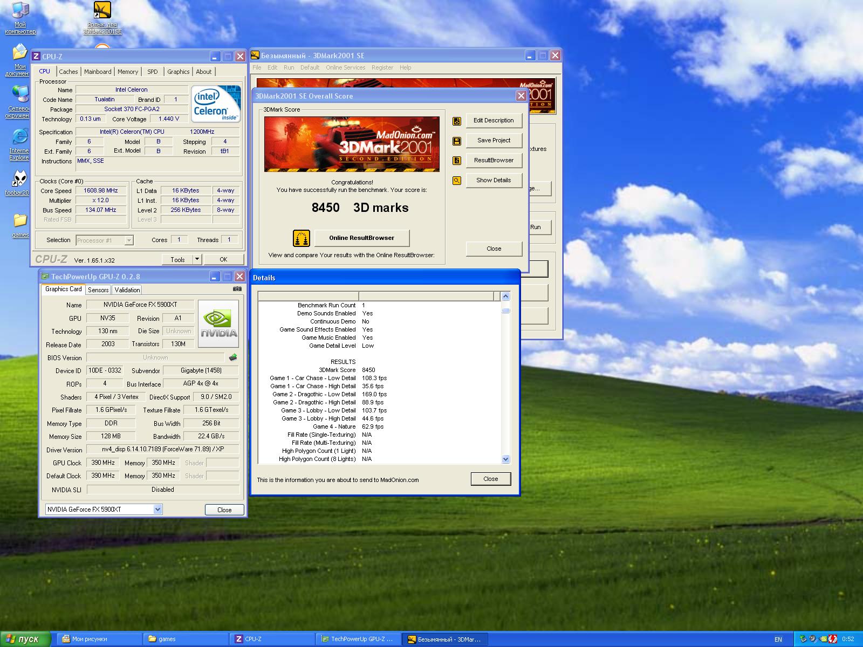Click the Tools button in CPU-Z
The height and width of the screenshot is (647, 863).
click(177, 259)
